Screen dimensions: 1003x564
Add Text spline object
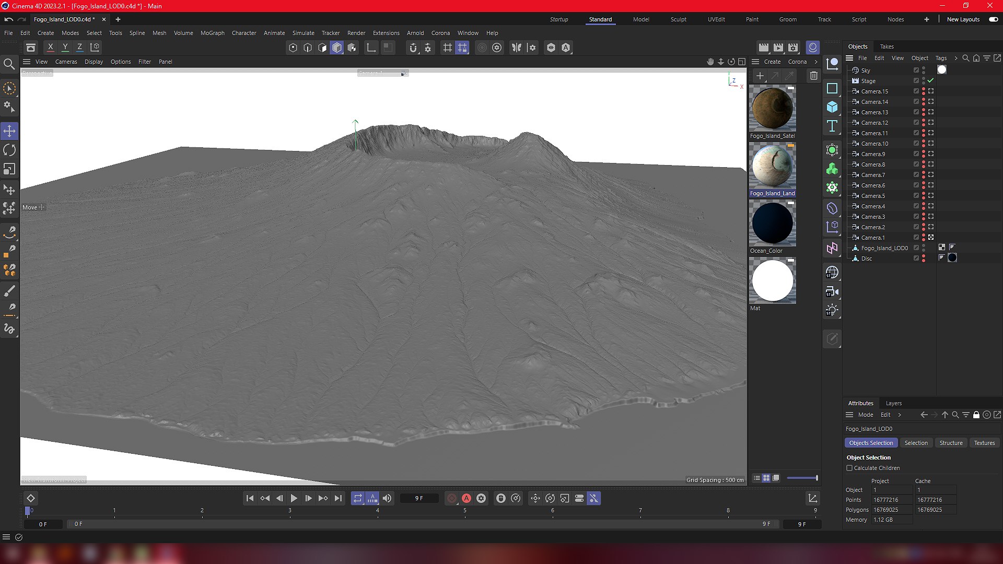(x=832, y=126)
